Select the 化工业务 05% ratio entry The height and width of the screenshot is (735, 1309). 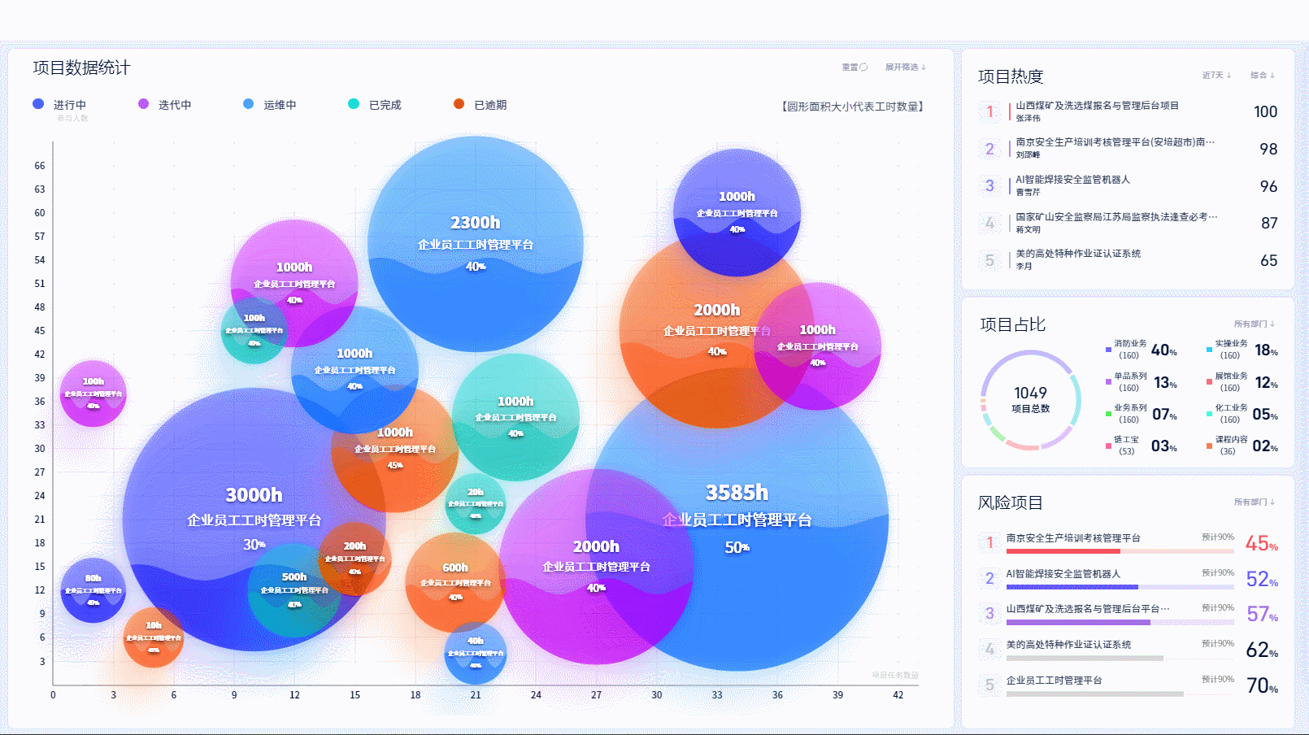point(1242,414)
